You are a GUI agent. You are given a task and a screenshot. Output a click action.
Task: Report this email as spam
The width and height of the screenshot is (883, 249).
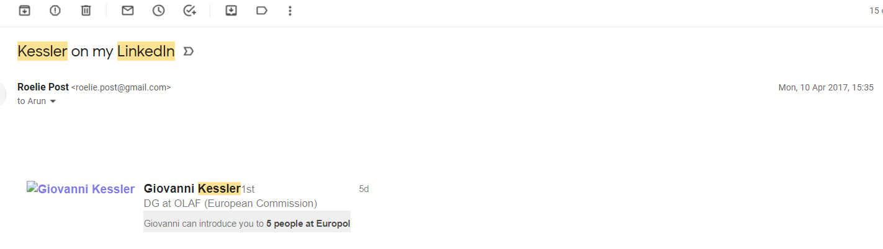coord(55,11)
